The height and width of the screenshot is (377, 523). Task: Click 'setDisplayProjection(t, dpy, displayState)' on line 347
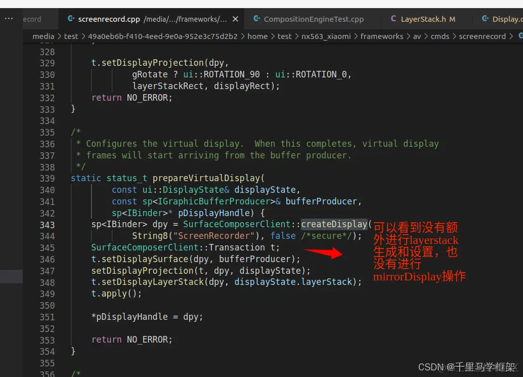coord(198,271)
